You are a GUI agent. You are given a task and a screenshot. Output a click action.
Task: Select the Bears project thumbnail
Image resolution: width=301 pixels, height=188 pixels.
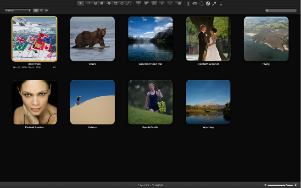[x=92, y=39]
